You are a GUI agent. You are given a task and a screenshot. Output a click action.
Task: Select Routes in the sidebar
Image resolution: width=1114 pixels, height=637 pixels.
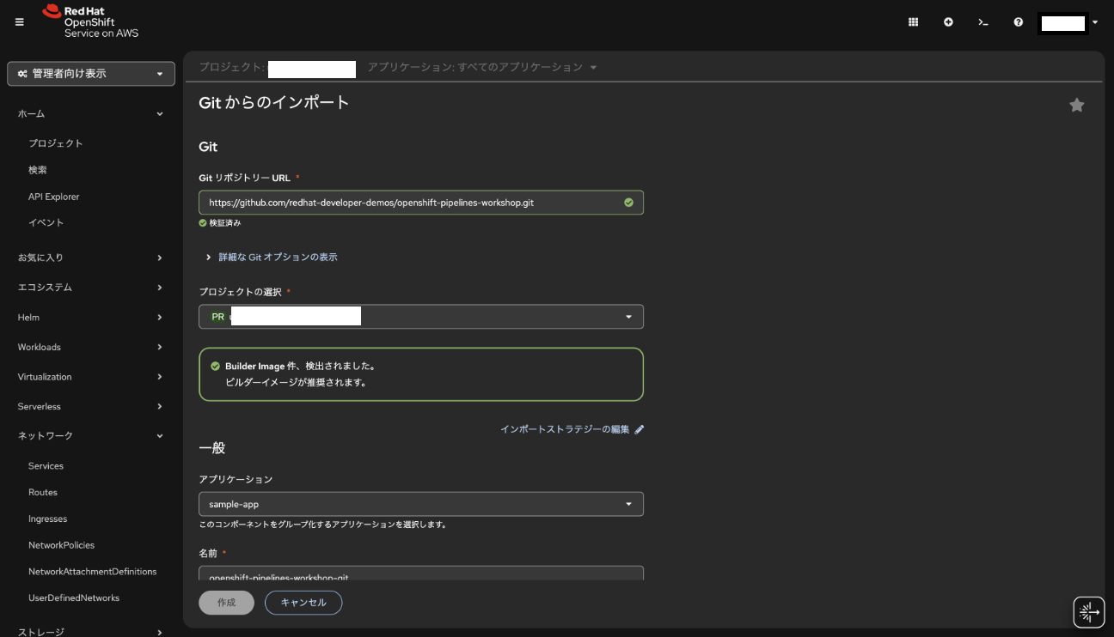(x=43, y=493)
